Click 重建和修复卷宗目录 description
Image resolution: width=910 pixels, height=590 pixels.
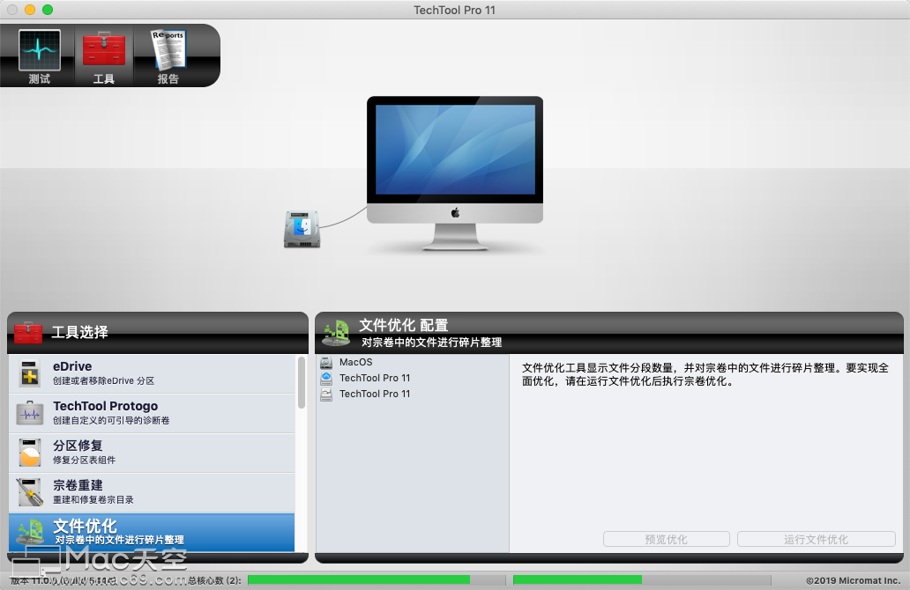[93, 499]
